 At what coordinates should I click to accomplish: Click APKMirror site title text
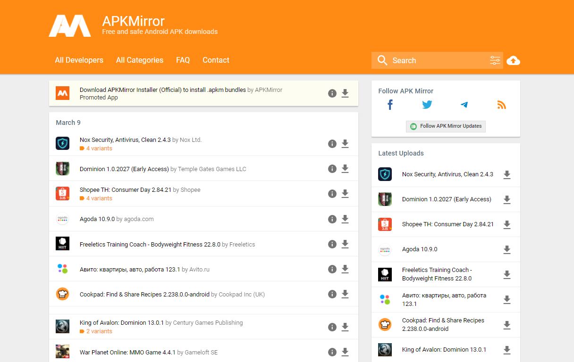click(134, 21)
